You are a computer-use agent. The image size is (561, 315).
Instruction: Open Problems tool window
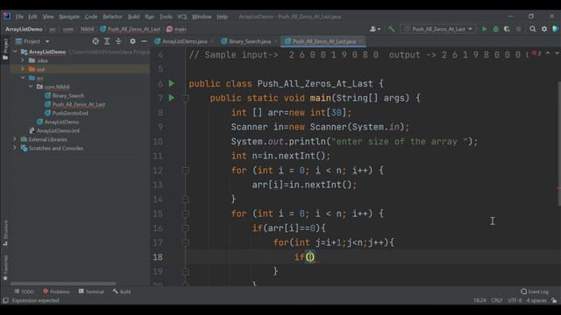point(56,291)
